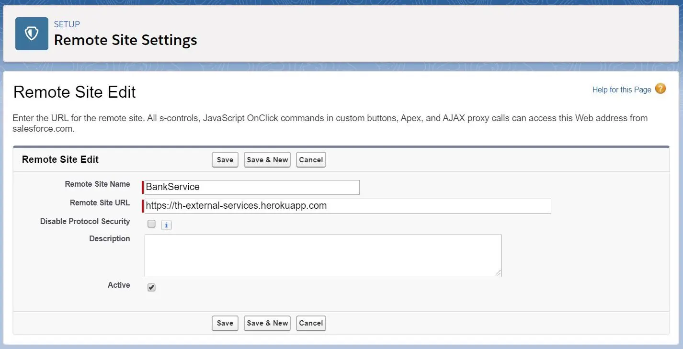
Task: Click the SETUP breadcrumb text
Action: tap(67, 24)
